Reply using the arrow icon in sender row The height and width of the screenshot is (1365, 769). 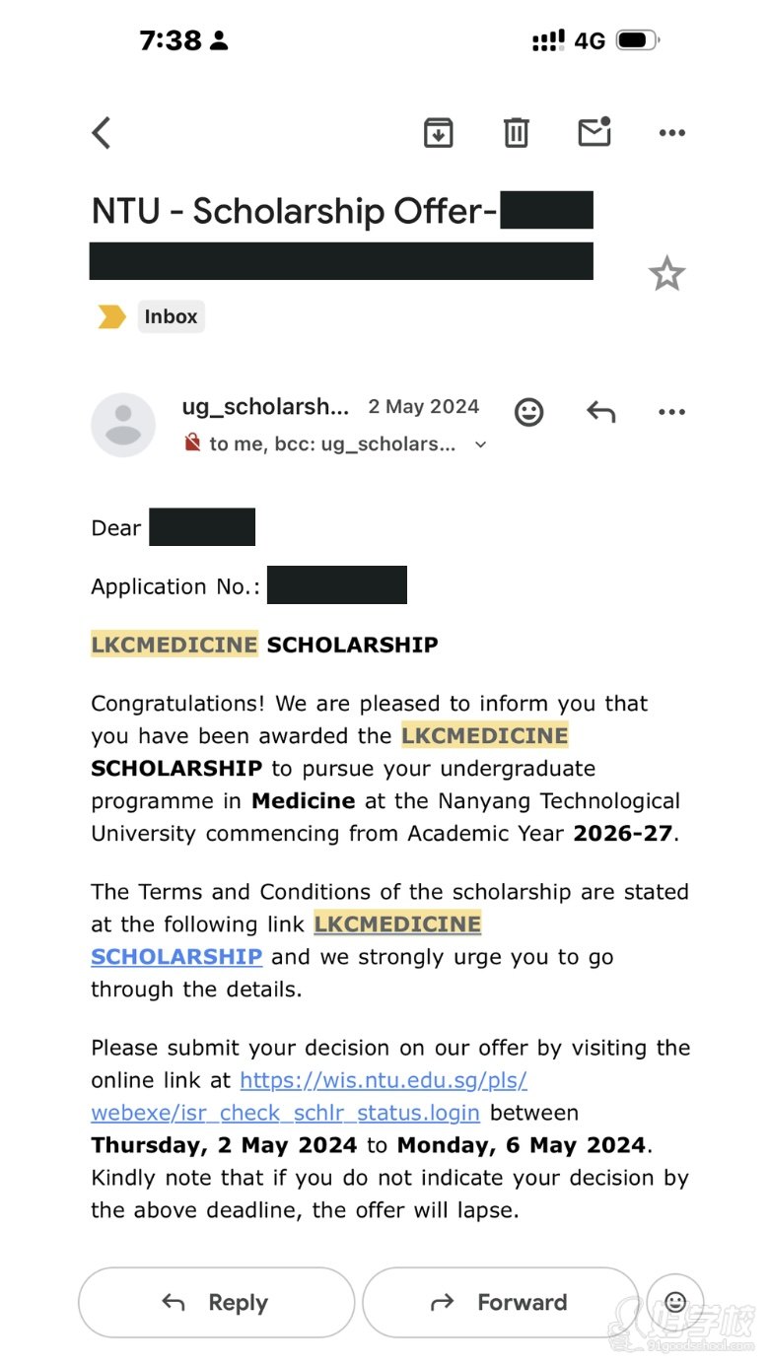(x=601, y=412)
